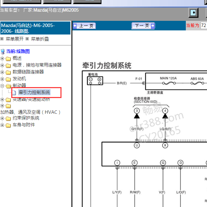The image size is (207, 207).
Task: Select the 约束保护系统 label
Action: (x=26, y=118)
